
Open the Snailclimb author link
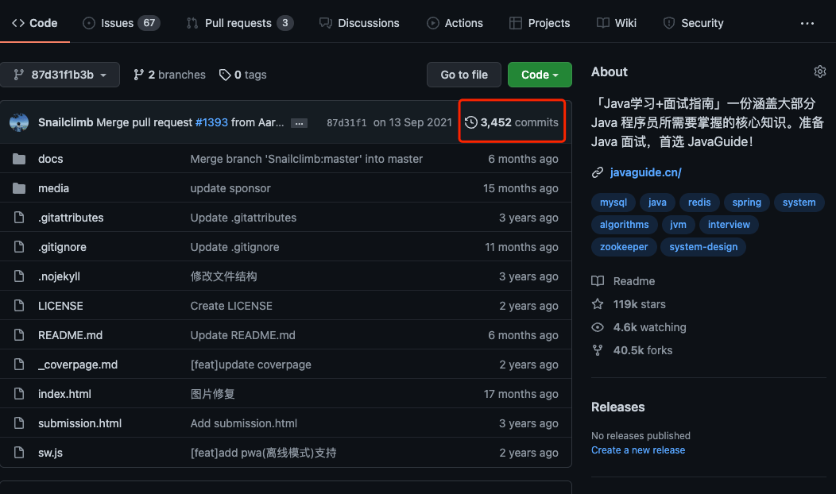click(66, 122)
